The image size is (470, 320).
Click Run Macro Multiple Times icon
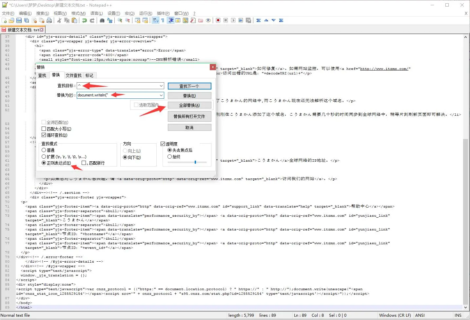(241, 20)
